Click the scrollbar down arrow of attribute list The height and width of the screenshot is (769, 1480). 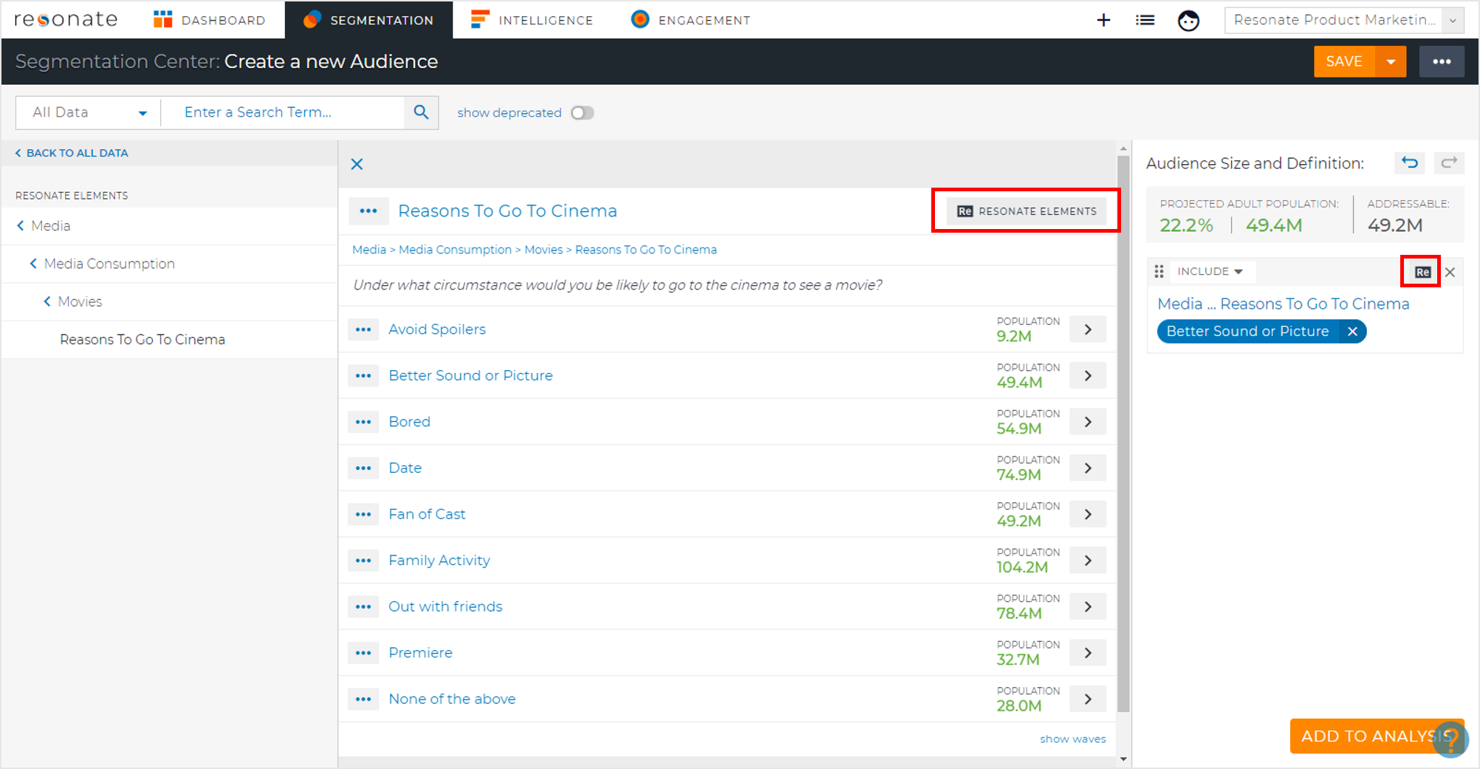(1123, 759)
